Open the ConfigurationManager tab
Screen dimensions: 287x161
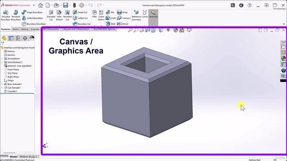coord(18,38)
